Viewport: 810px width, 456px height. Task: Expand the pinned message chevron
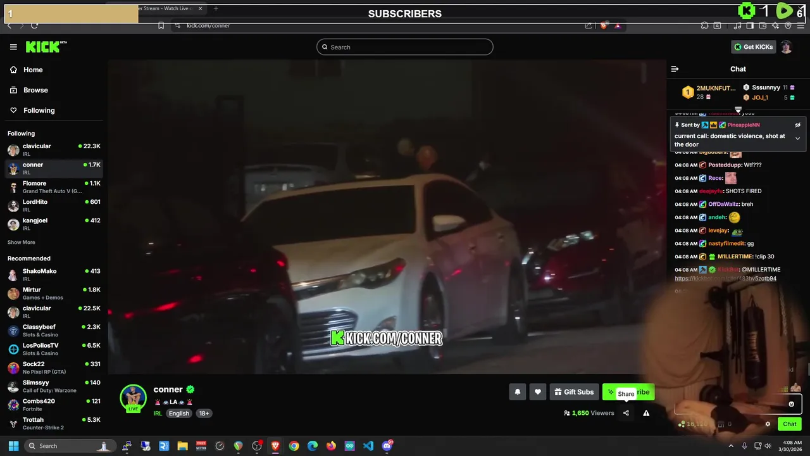click(797, 138)
